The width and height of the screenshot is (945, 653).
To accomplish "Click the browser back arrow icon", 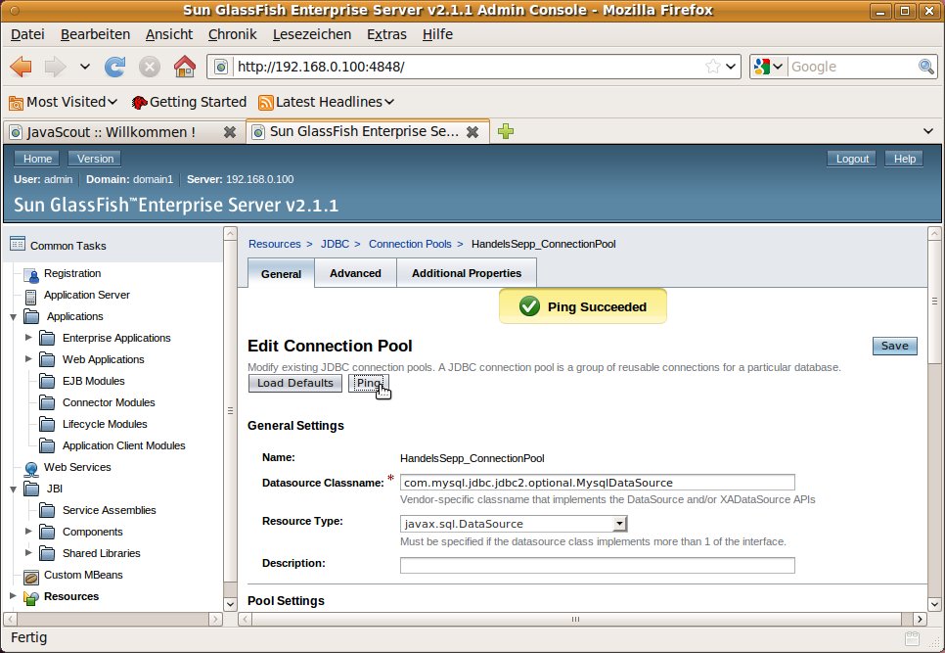I will (22, 67).
